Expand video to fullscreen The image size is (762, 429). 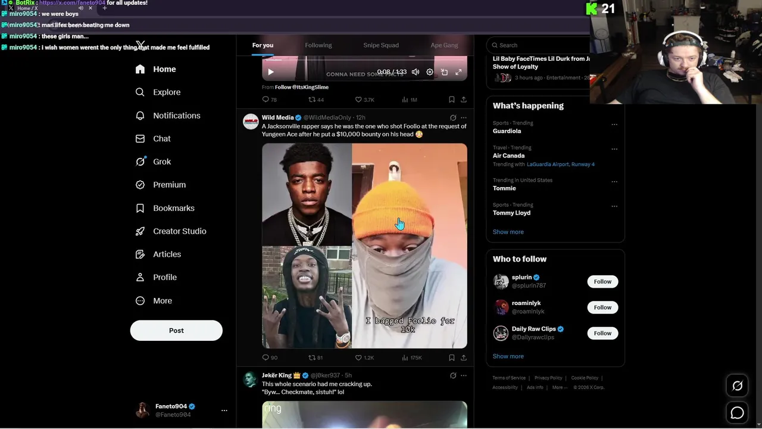coord(458,72)
